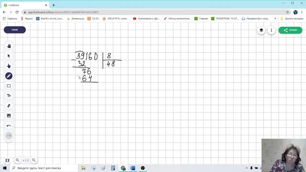Zoom out on the board
The width and height of the screenshot is (306, 172).
[x=34, y=160]
